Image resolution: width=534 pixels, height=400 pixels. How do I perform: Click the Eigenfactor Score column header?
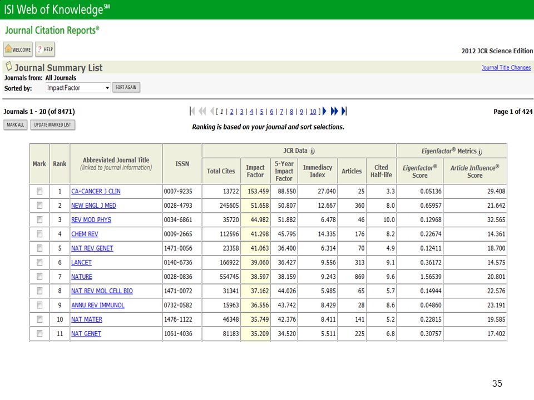coord(420,172)
